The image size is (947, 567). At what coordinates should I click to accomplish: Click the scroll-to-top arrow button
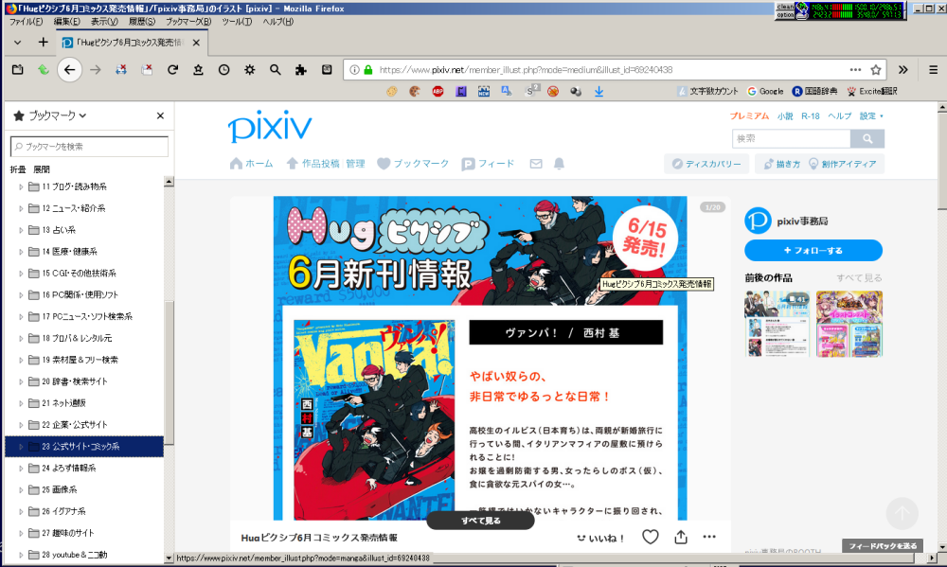coord(902,513)
